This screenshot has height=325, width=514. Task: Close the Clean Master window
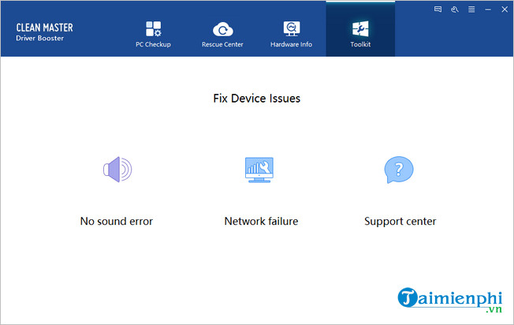point(504,9)
